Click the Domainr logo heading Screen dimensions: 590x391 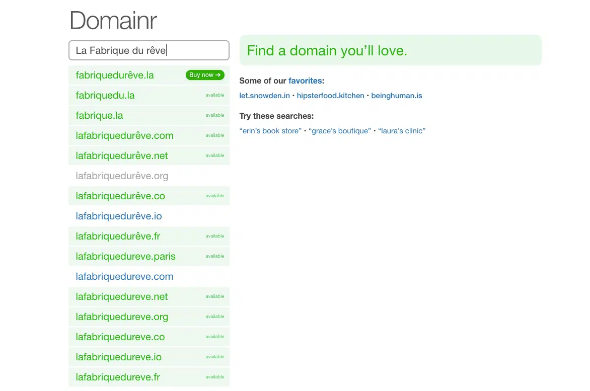pos(113,21)
